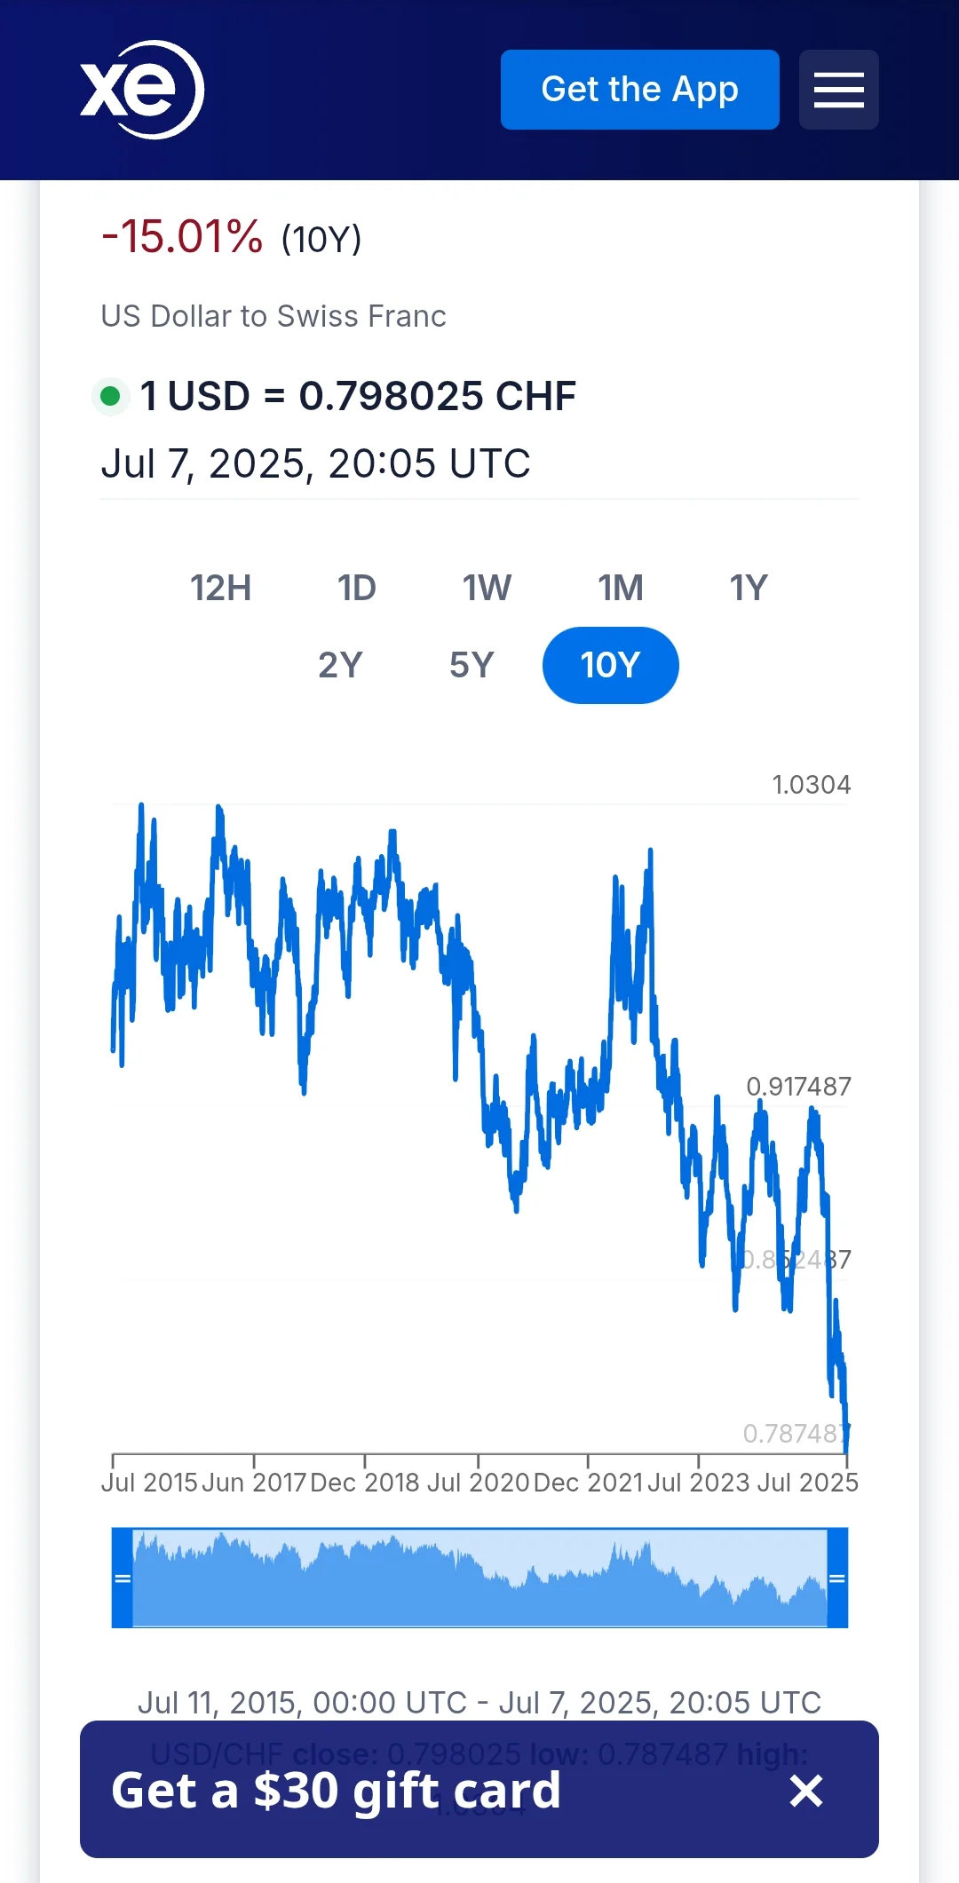Tap the Get a $30 gift card banner
The height and width of the screenshot is (1883, 959).
tap(337, 1790)
